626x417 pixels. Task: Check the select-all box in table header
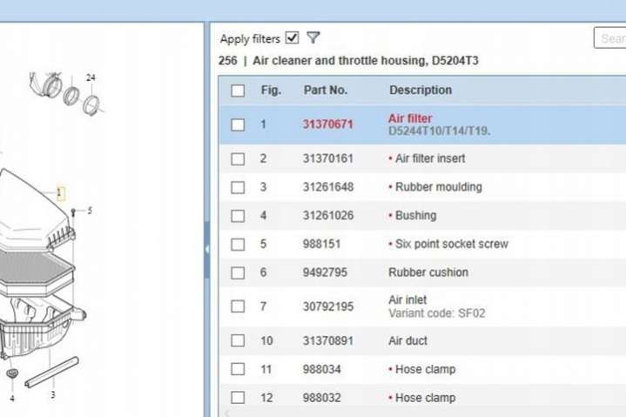coord(238,91)
